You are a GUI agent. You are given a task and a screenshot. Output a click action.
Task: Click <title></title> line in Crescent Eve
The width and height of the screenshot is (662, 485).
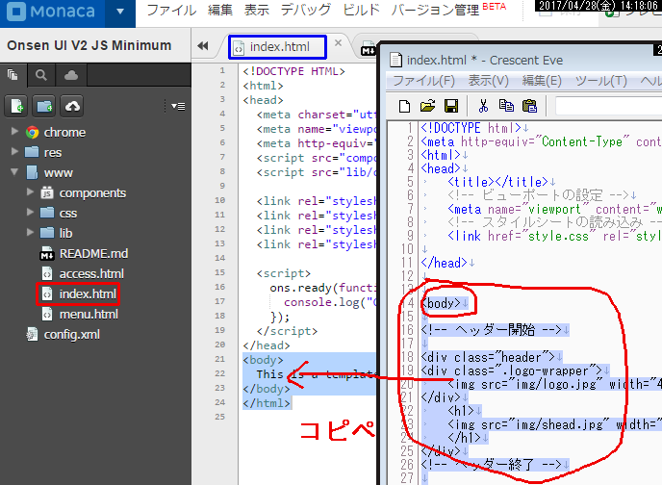pos(497,182)
